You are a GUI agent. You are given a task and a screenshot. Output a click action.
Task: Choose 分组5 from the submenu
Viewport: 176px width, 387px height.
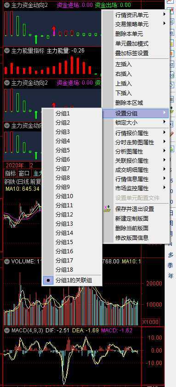72,150
